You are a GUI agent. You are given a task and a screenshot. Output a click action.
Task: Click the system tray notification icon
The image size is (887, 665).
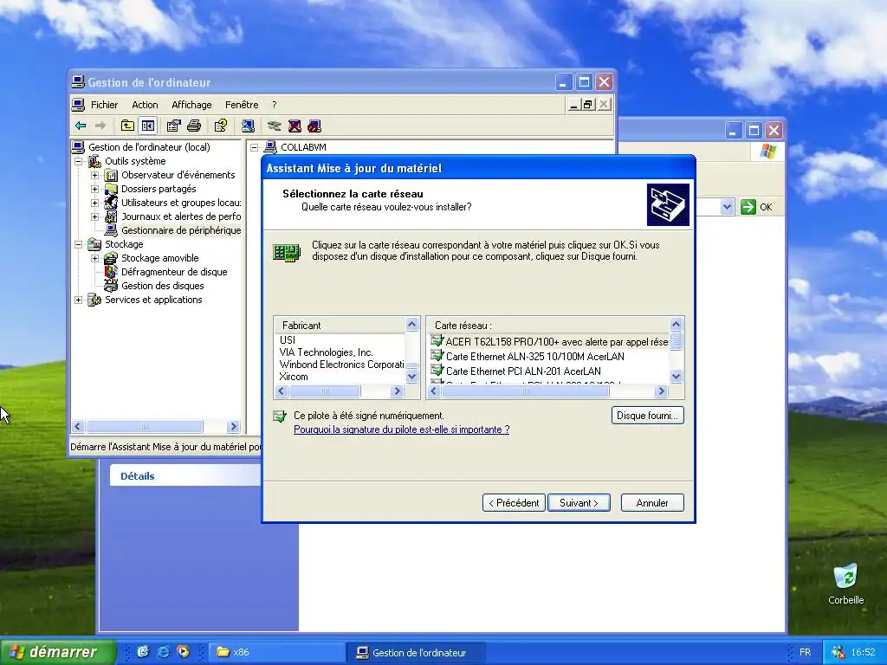pos(838,653)
